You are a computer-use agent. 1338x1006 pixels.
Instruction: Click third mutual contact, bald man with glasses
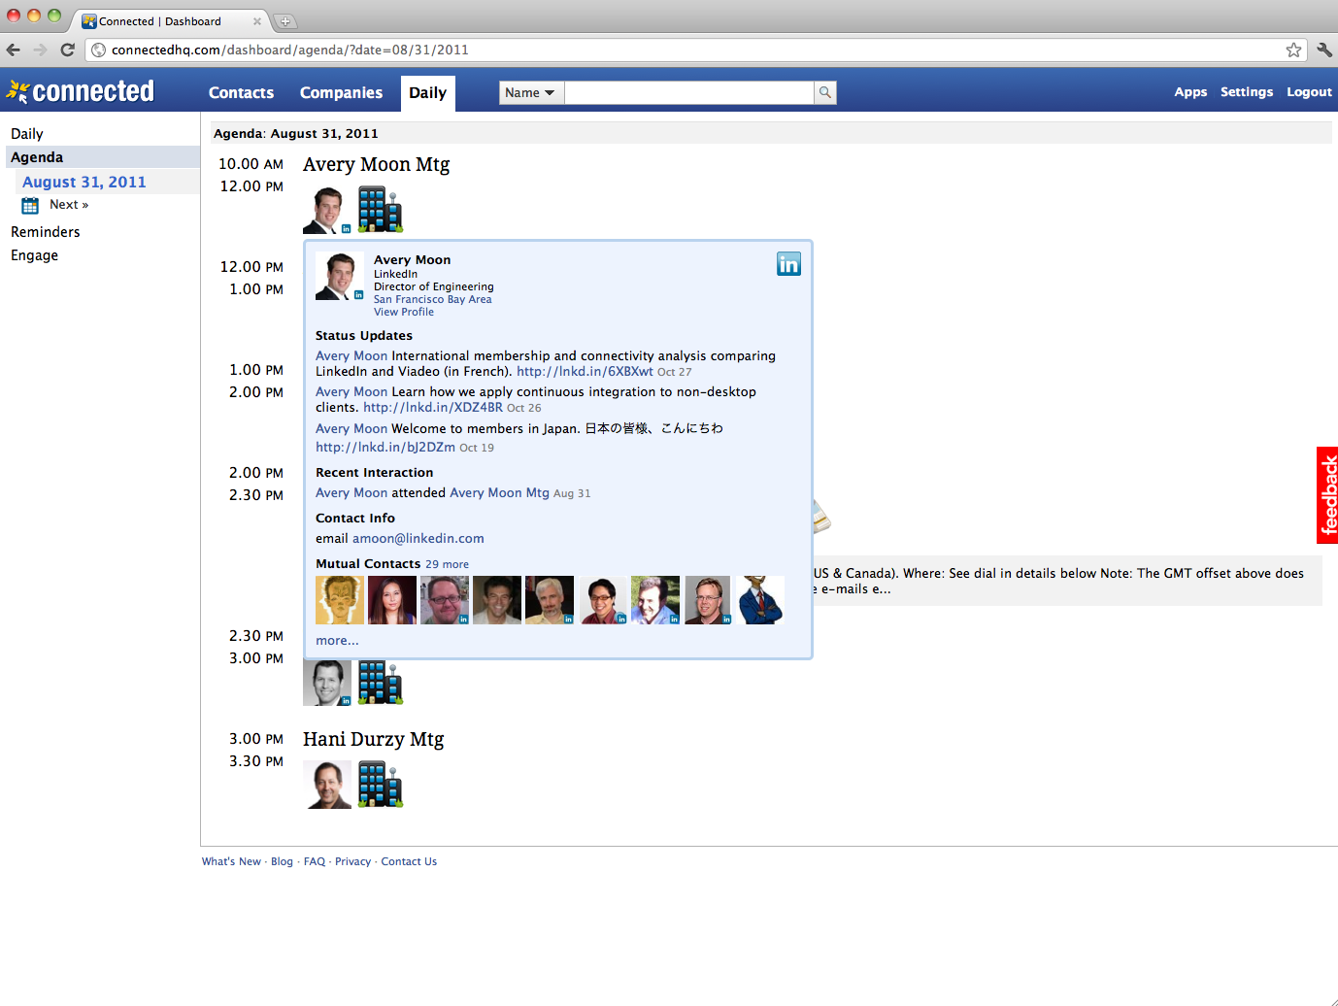coord(445,600)
